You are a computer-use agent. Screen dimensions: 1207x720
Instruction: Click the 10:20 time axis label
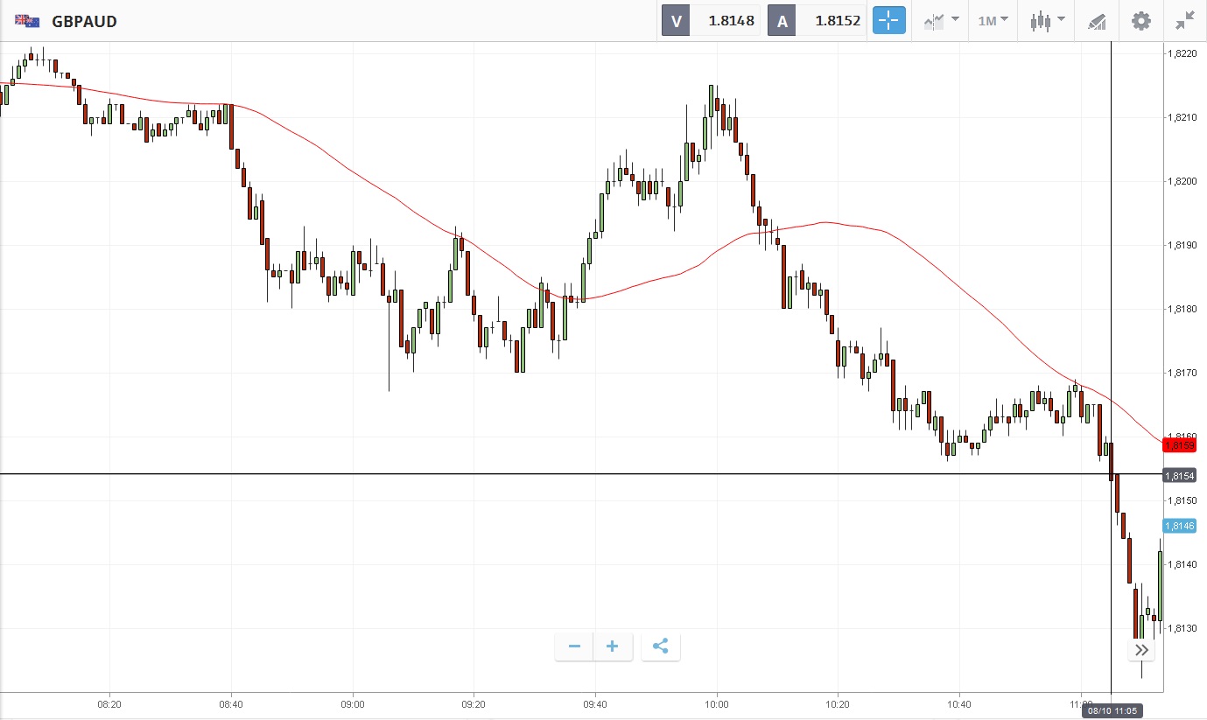838,703
